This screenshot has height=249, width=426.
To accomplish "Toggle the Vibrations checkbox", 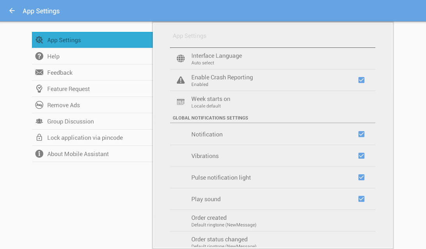I will (361, 156).
